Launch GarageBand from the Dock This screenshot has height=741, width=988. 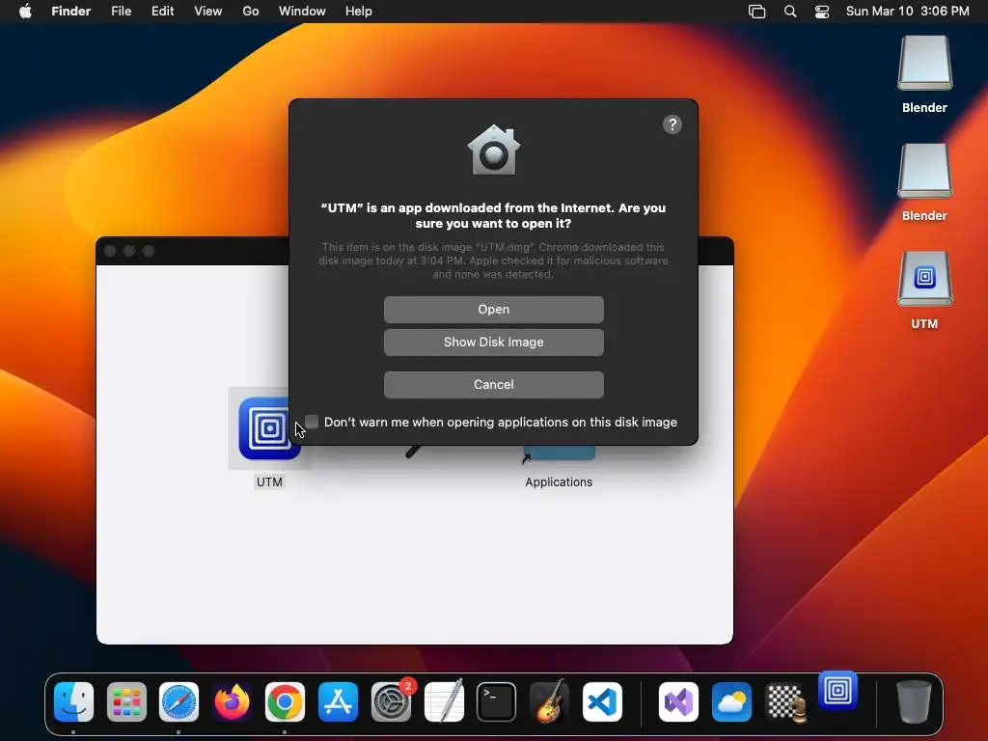549,700
